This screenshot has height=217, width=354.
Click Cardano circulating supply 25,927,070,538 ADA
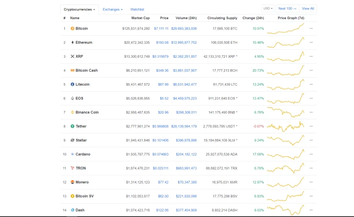[221, 154]
